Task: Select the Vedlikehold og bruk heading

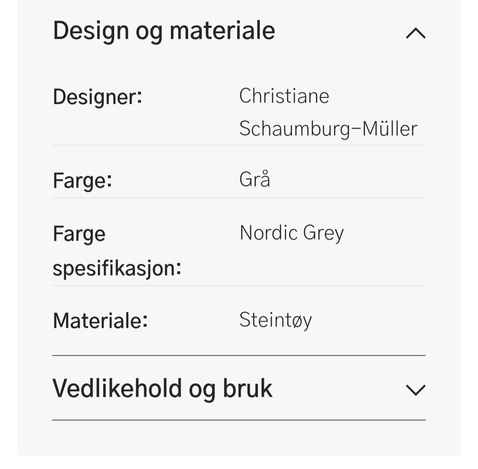Action: 162,388
